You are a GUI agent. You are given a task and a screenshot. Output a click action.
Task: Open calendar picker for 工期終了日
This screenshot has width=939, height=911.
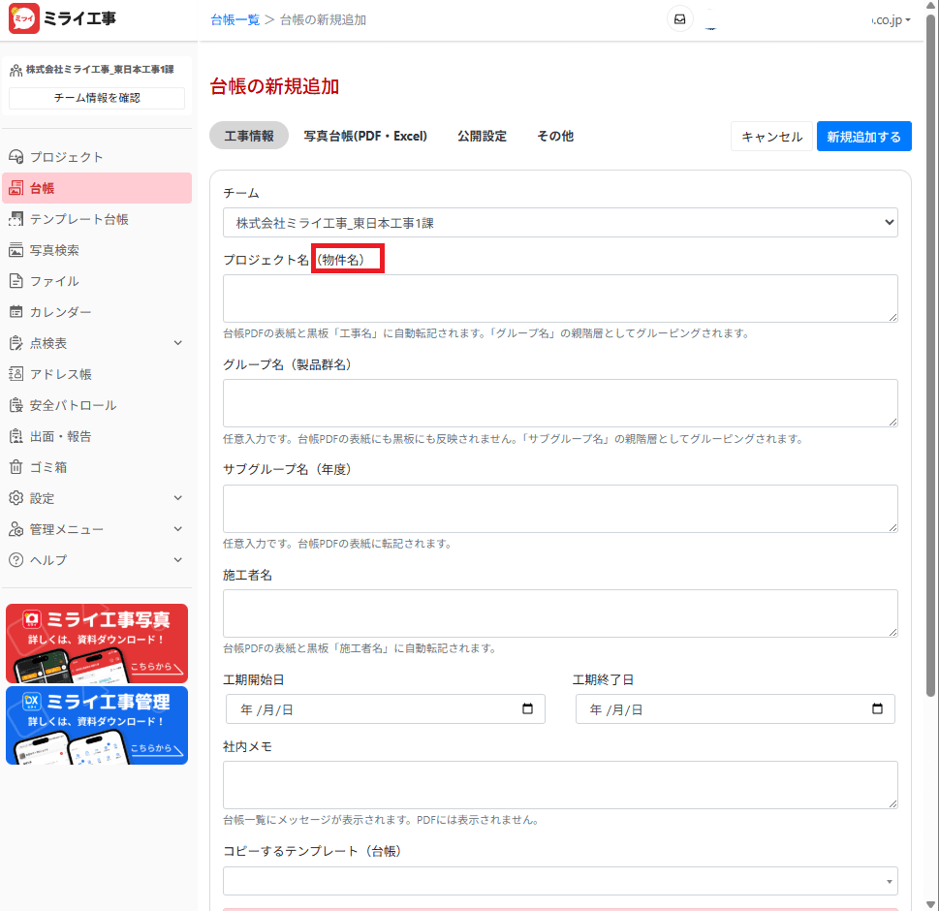coord(877,709)
